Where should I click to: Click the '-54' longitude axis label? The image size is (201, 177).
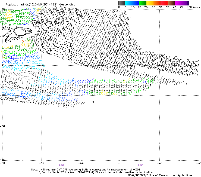coord(81,163)
